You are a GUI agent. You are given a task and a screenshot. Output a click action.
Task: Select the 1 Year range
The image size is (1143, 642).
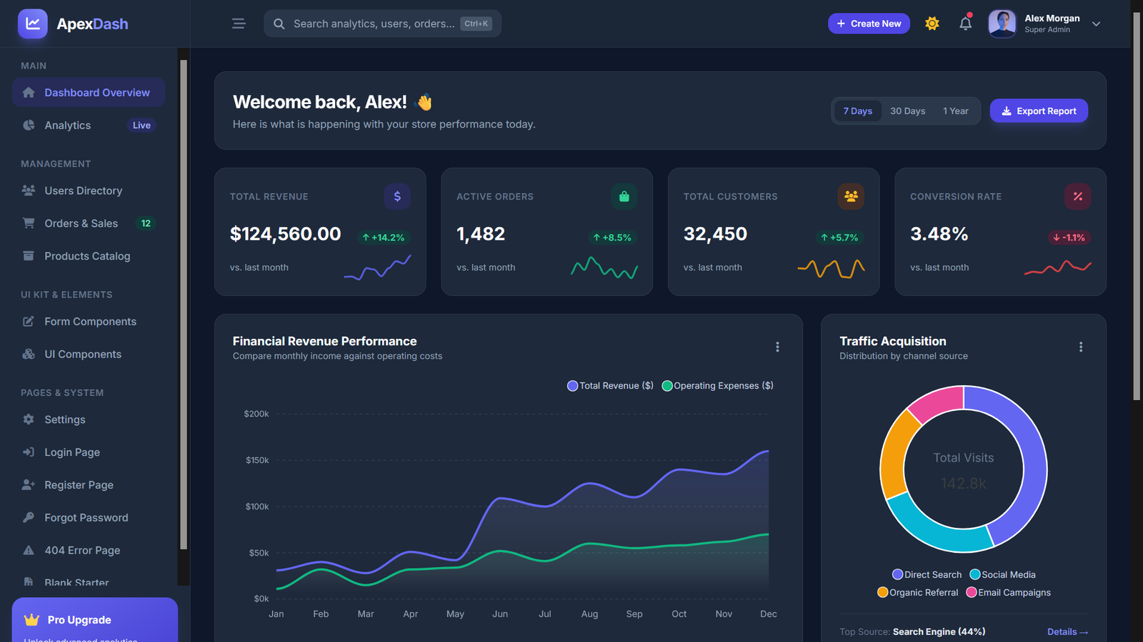click(x=955, y=111)
